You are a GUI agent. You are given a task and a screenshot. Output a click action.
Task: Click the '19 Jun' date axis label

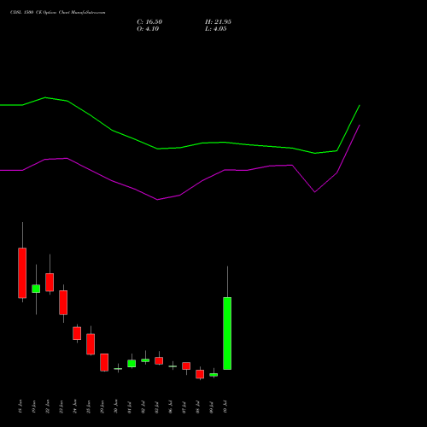[34, 407]
